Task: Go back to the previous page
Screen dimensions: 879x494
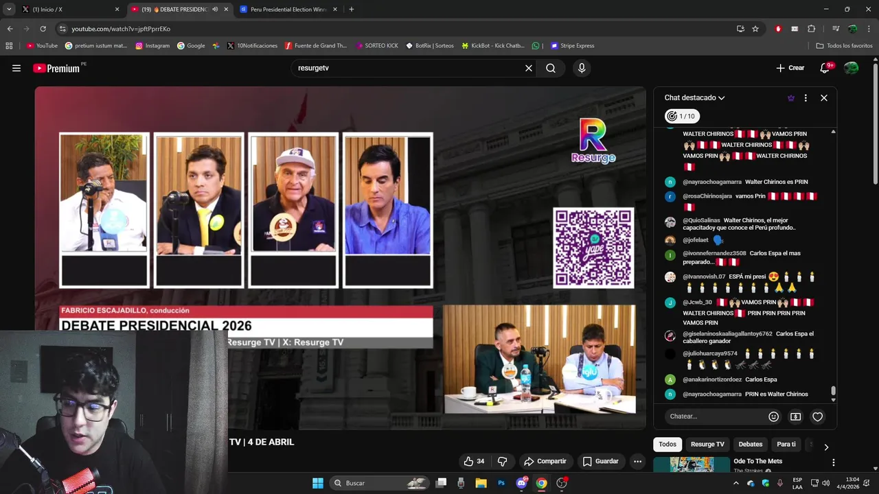Action: coord(10,29)
